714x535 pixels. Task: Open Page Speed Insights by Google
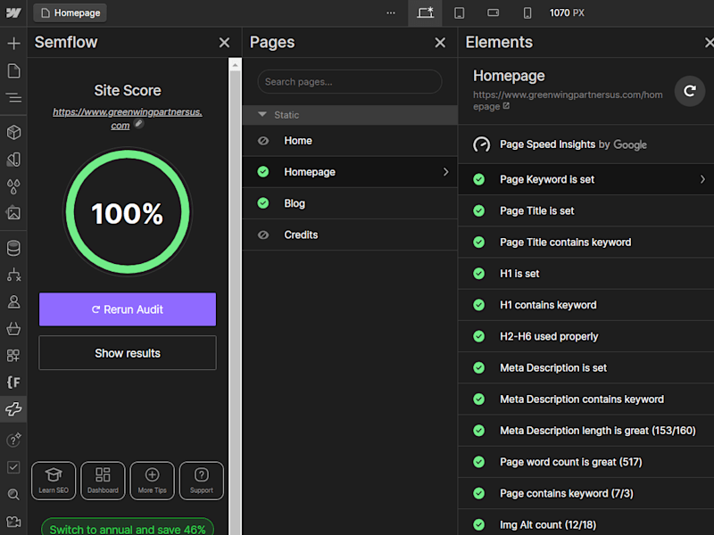pos(586,144)
